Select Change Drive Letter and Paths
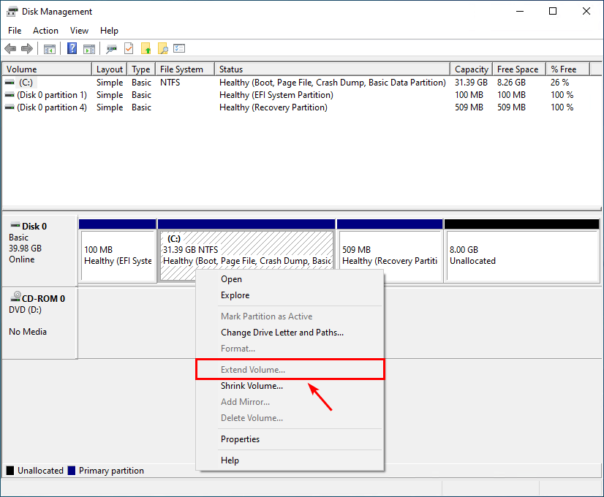 pyautogui.click(x=290, y=333)
